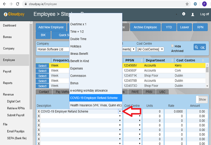Delete the COVID-19 Employer Refund Scheme row with X
Viewport: 211px width, 145px height.
(39, 112)
